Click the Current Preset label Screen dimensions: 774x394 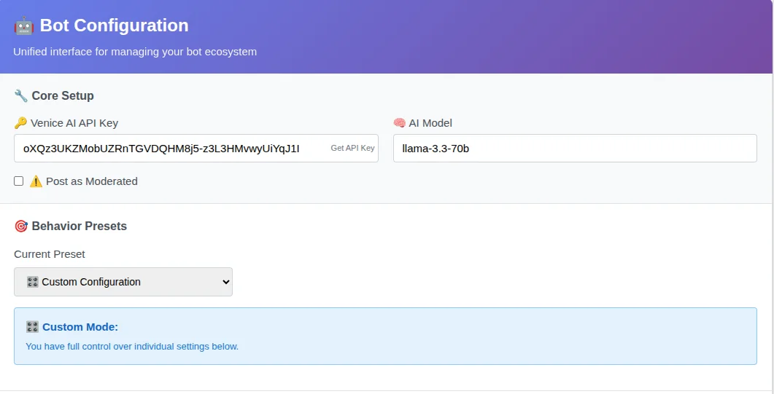[50, 254]
